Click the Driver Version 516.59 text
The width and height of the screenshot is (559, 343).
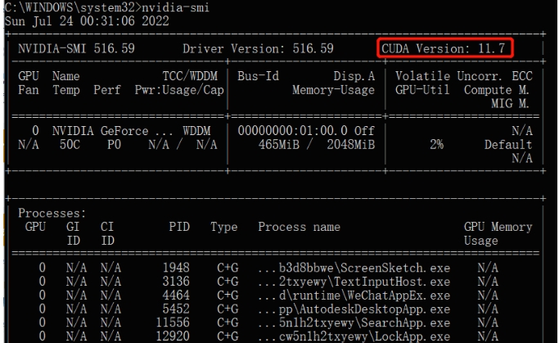point(258,48)
